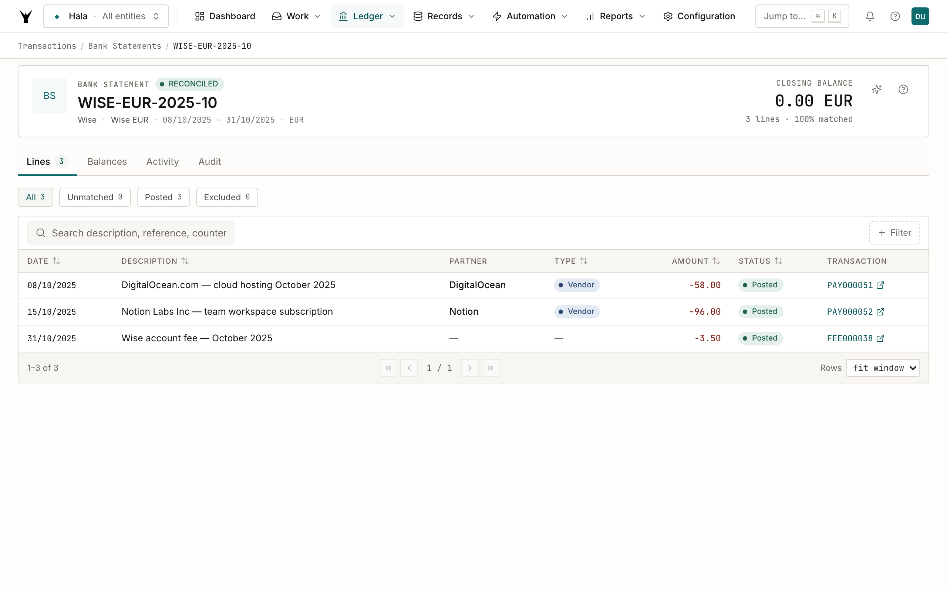The height and width of the screenshot is (591, 947).
Task: Go to Bank Statements breadcrumb
Action: [124, 46]
